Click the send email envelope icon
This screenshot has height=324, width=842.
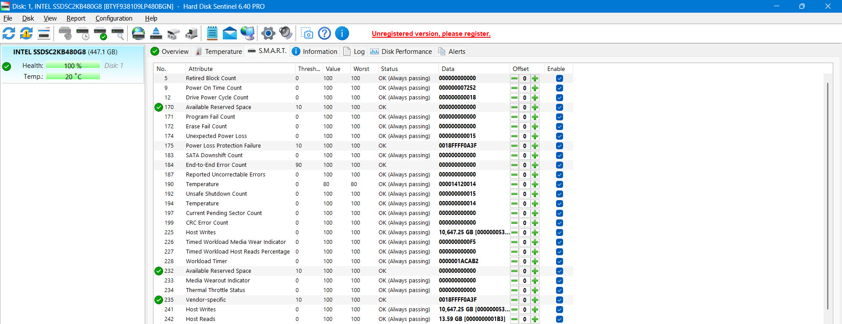[x=229, y=33]
